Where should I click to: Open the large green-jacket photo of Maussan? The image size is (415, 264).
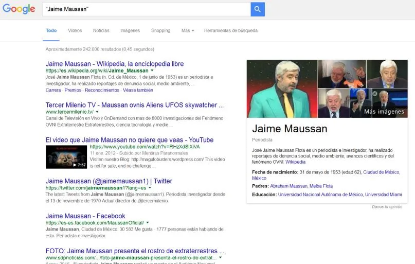[282, 89]
